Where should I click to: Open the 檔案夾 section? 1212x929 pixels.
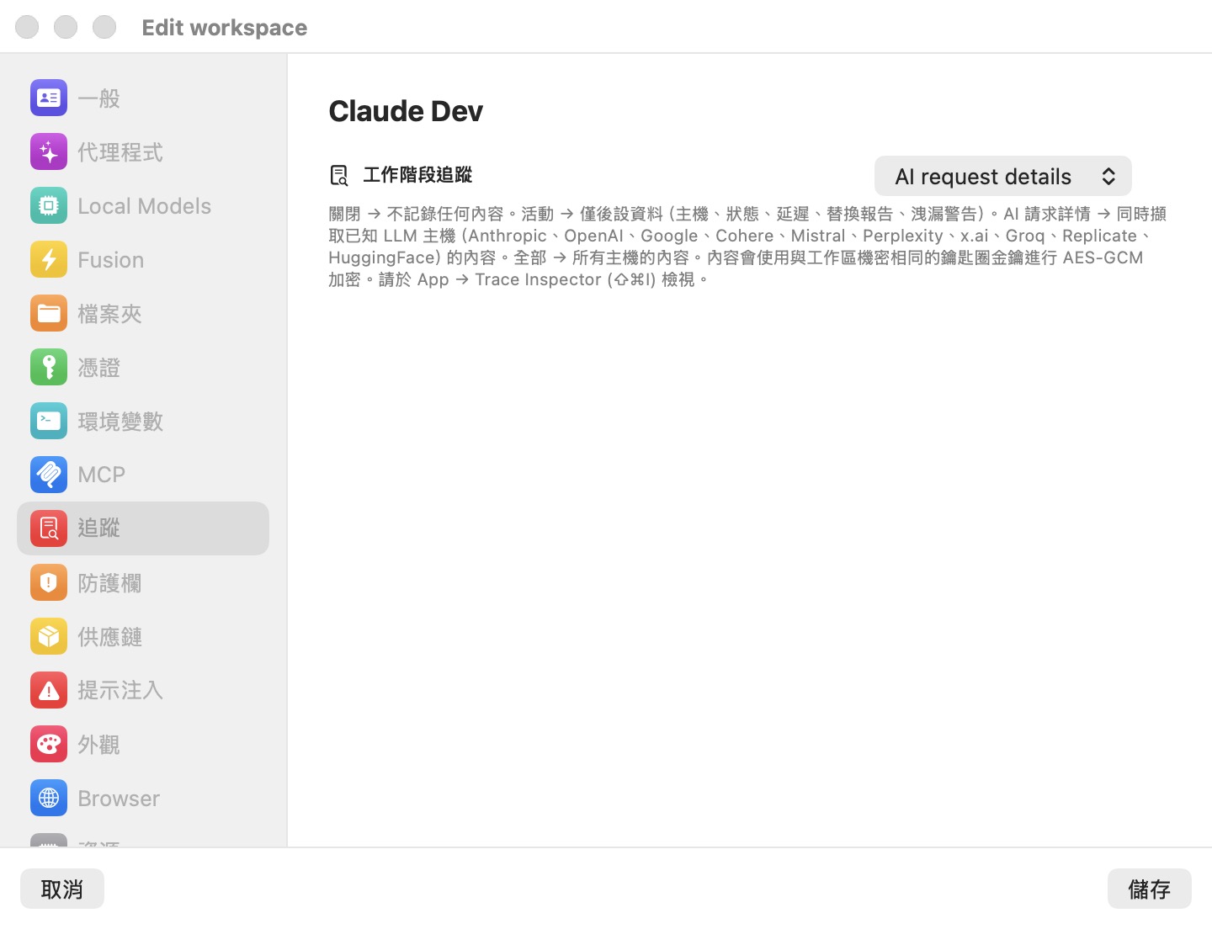(x=143, y=314)
